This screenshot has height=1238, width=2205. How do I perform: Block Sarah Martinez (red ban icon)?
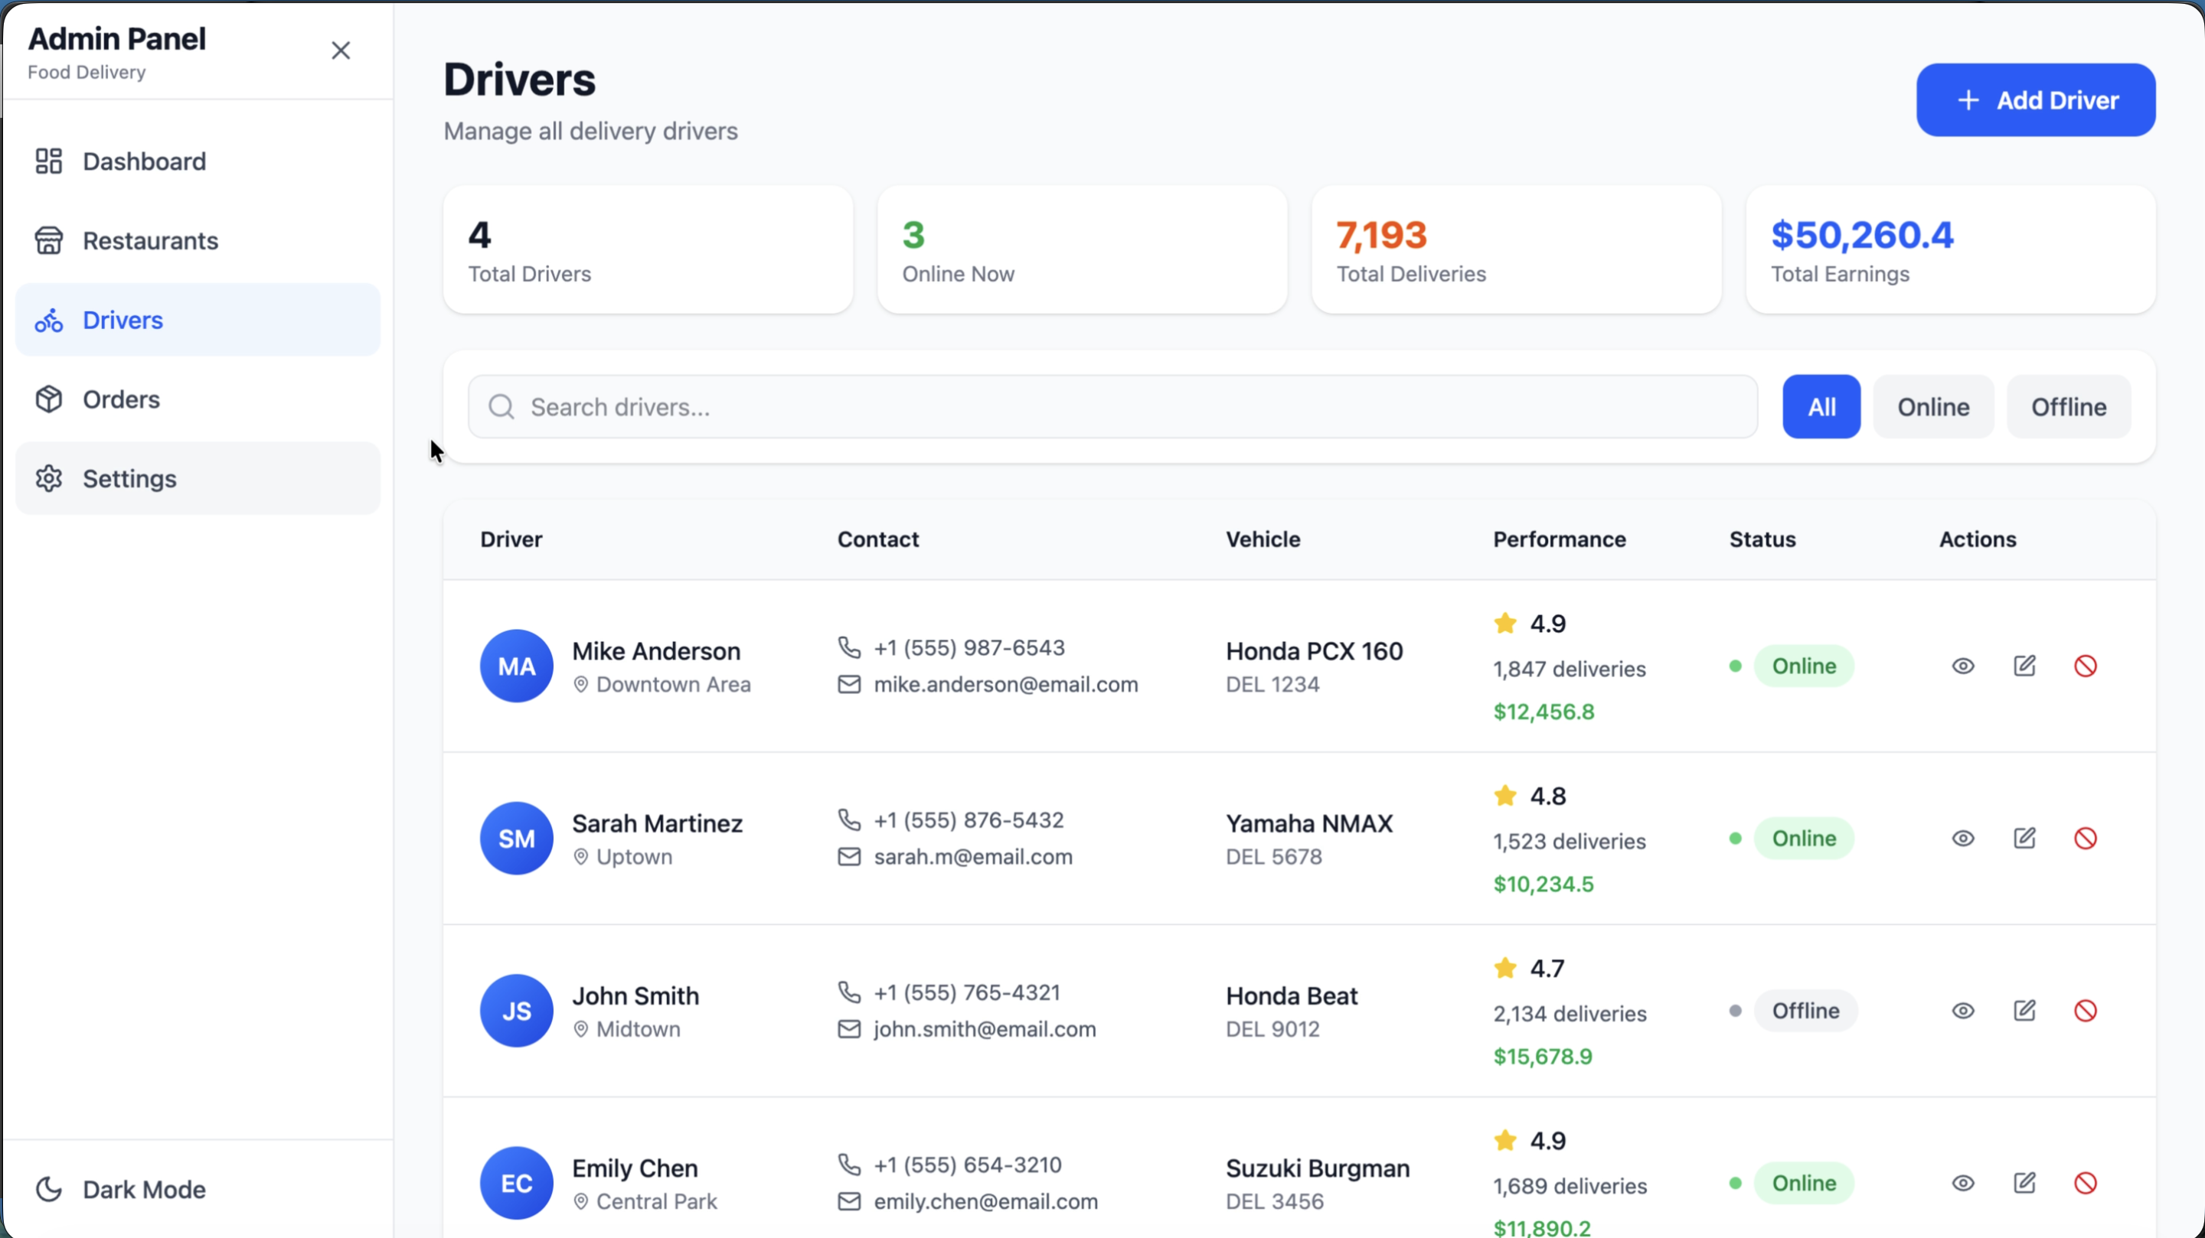(x=2085, y=839)
